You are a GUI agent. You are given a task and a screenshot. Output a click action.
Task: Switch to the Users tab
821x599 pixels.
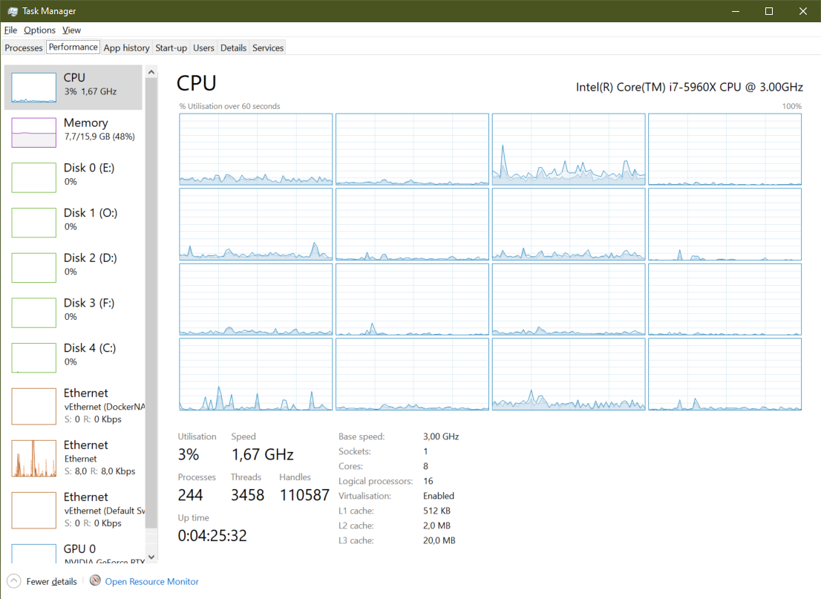203,48
